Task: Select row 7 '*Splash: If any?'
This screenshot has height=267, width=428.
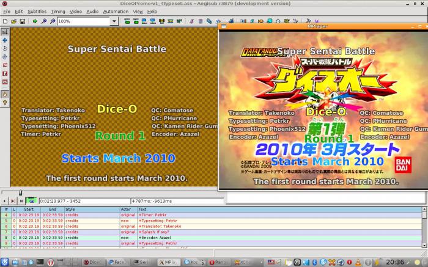Action: tap(212, 232)
